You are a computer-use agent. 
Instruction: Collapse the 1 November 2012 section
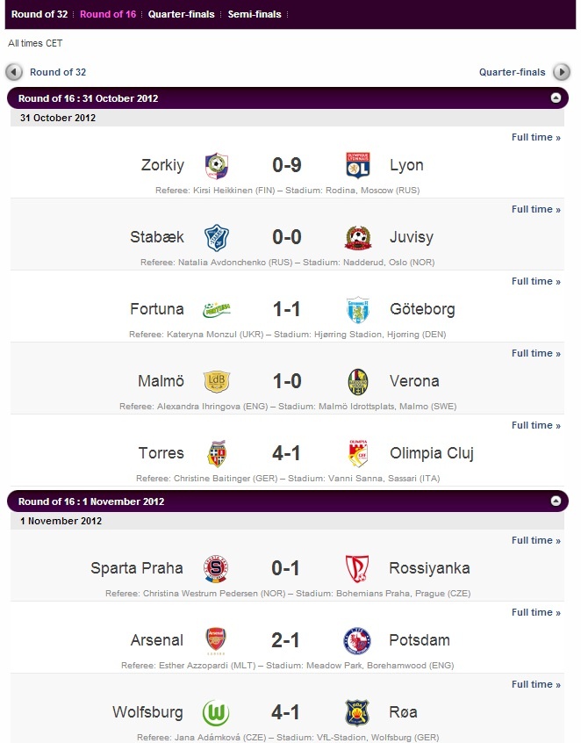[x=556, y=501]
